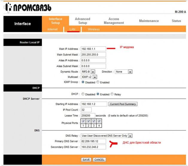
Task: Open the DNS Relay dropdown
Action: pyautogui.click(x=130, y=135)
